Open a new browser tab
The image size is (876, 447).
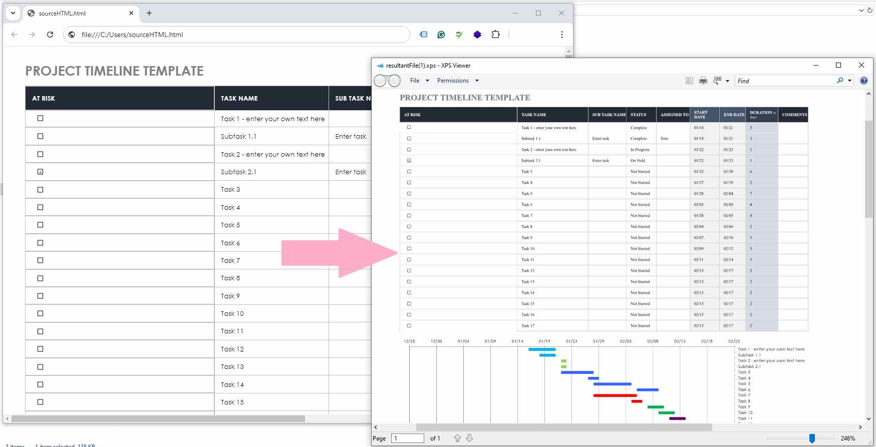pos(149,13)
